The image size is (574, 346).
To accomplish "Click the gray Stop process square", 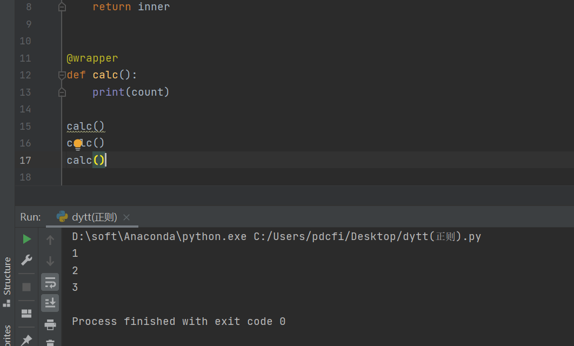I will [26, 287].
